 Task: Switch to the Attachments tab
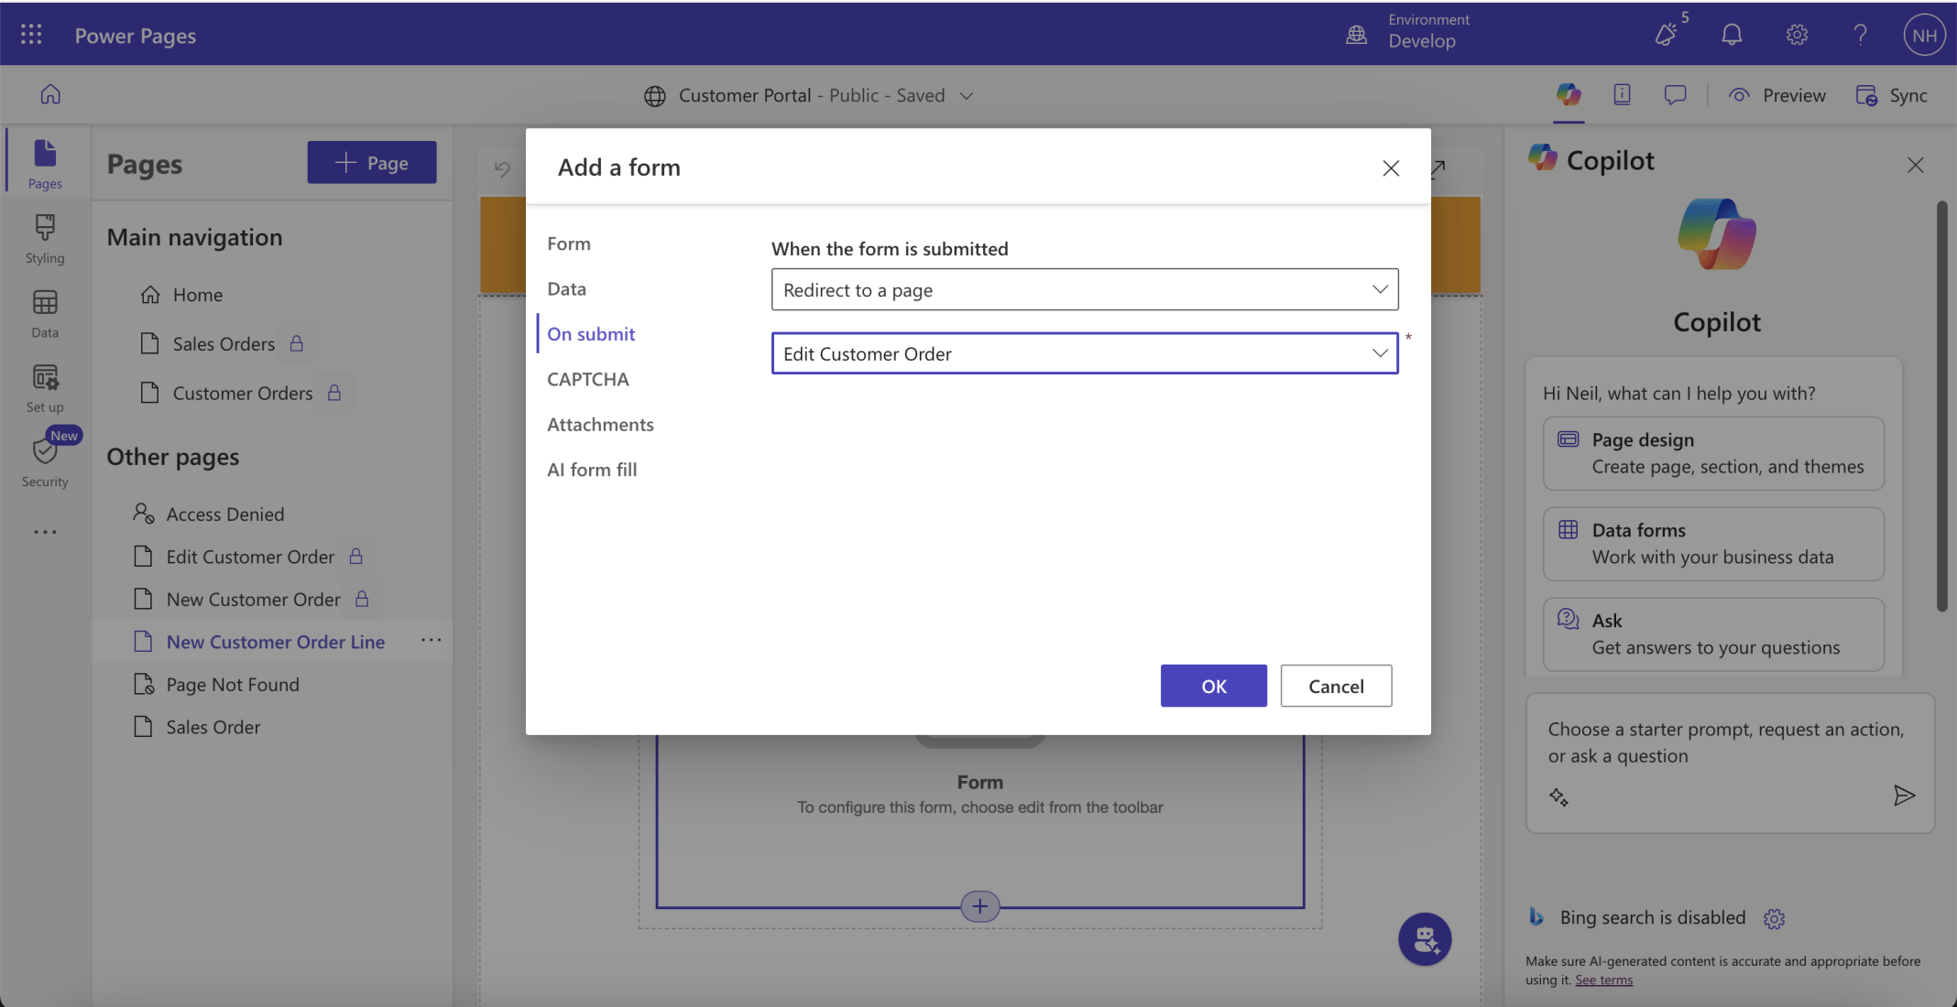[x=600, y=425]
